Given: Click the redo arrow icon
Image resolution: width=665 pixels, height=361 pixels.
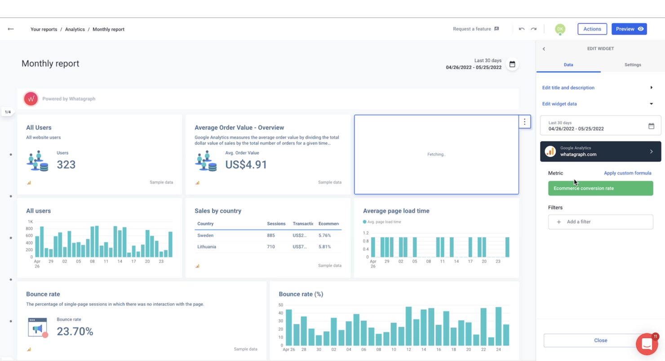Looking at the screenshot, I should click(x=534, y=29).
